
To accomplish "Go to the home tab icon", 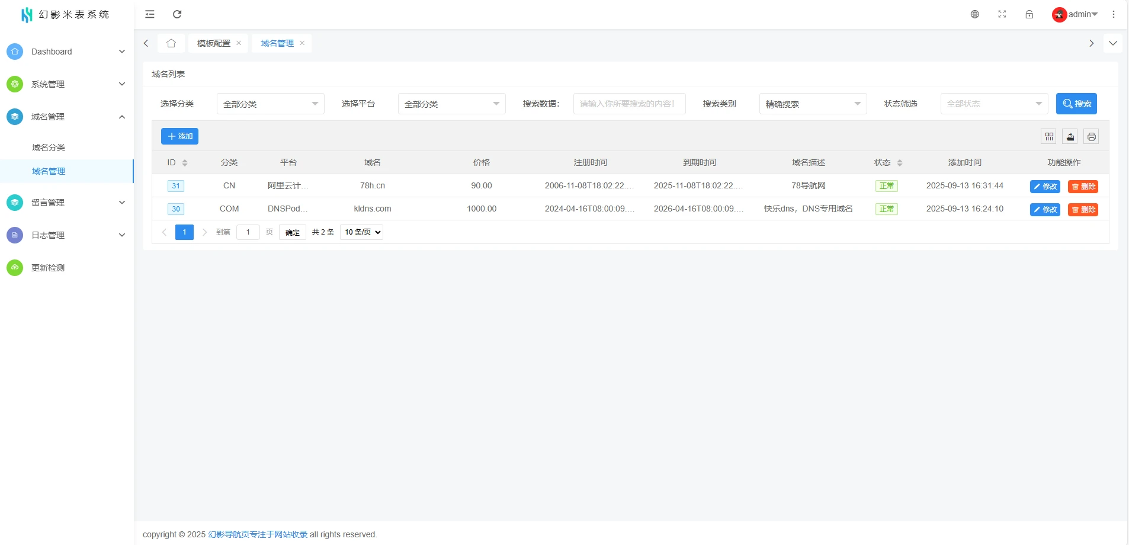I will [171, 43].
